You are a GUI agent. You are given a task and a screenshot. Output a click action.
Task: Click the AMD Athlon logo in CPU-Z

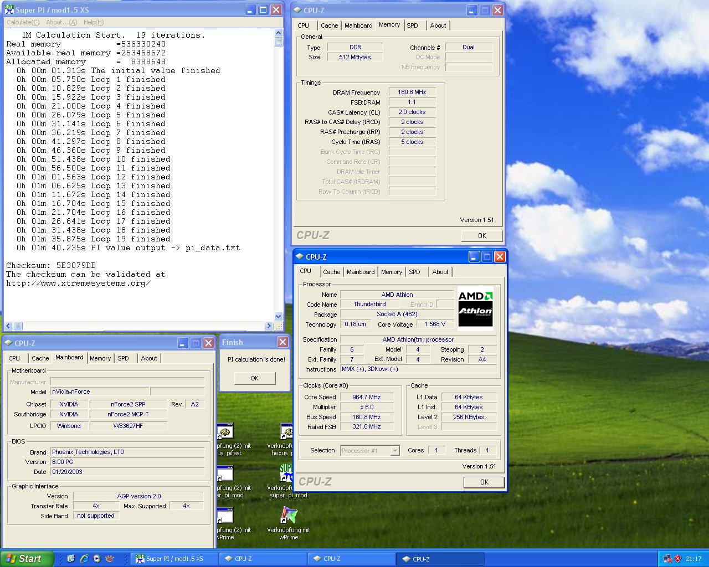point(475,309)
